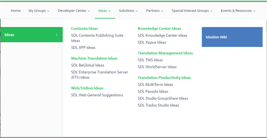The width and height of the screenshot is (267, 138).
Task: Click the chevron next to Ideas in the navbar
Action: (109, 11)
